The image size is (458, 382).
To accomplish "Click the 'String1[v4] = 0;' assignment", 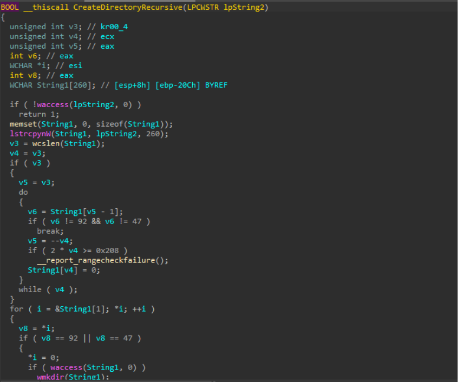I will [x=64, y=270].
